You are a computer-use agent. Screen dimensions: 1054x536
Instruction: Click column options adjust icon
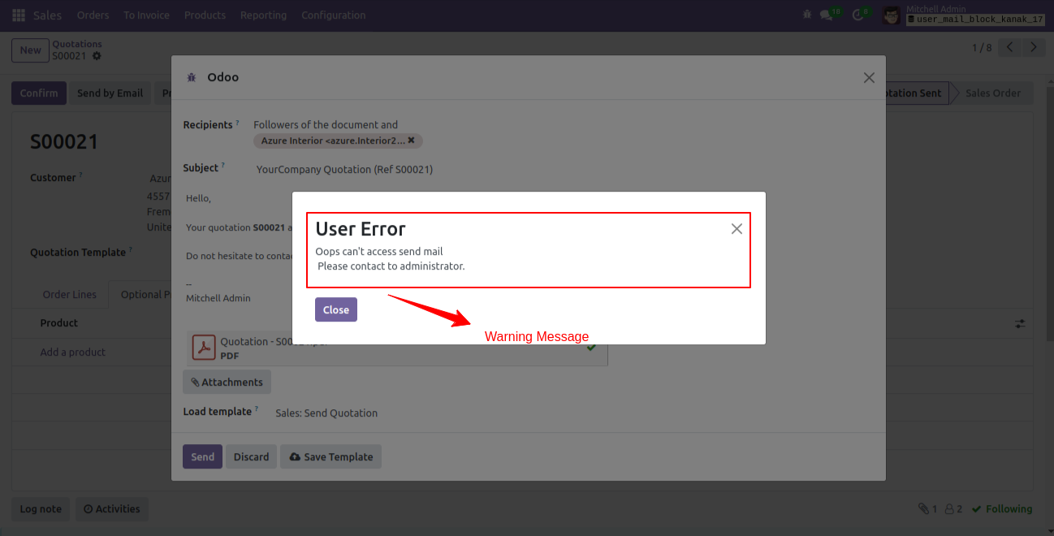[x=1020, y=323]
